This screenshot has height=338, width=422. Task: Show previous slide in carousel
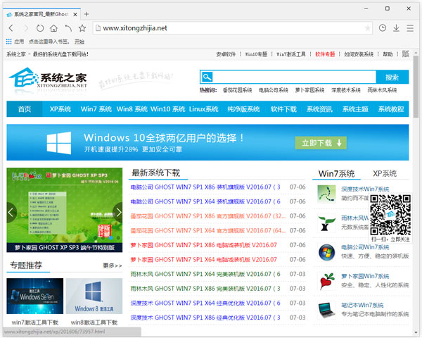[x=11, y=213]
